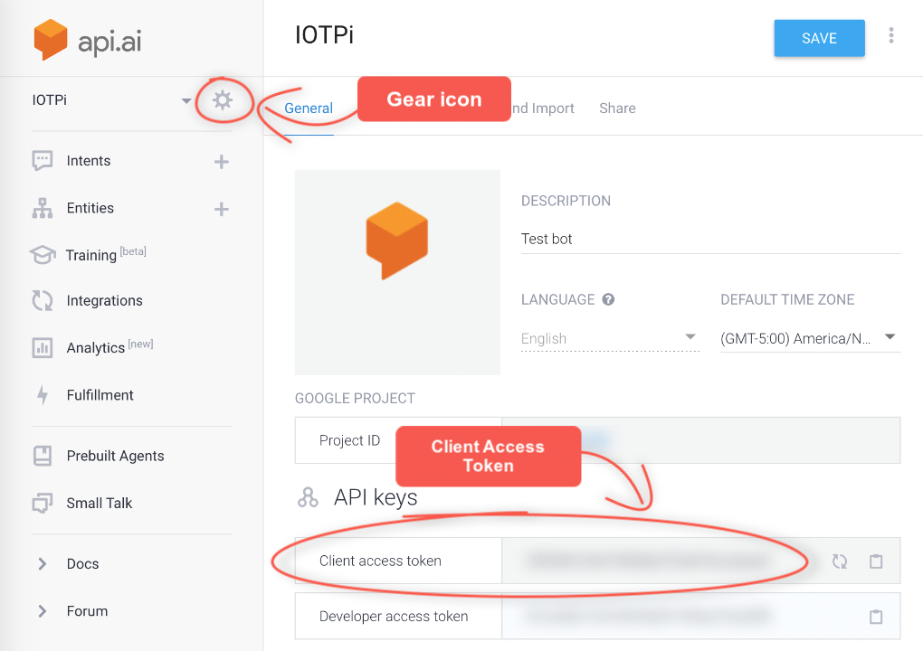Open the IOTPi agent selector dropdown
Viewport: 923px width, 651px height.
click(x=186, y=100)
